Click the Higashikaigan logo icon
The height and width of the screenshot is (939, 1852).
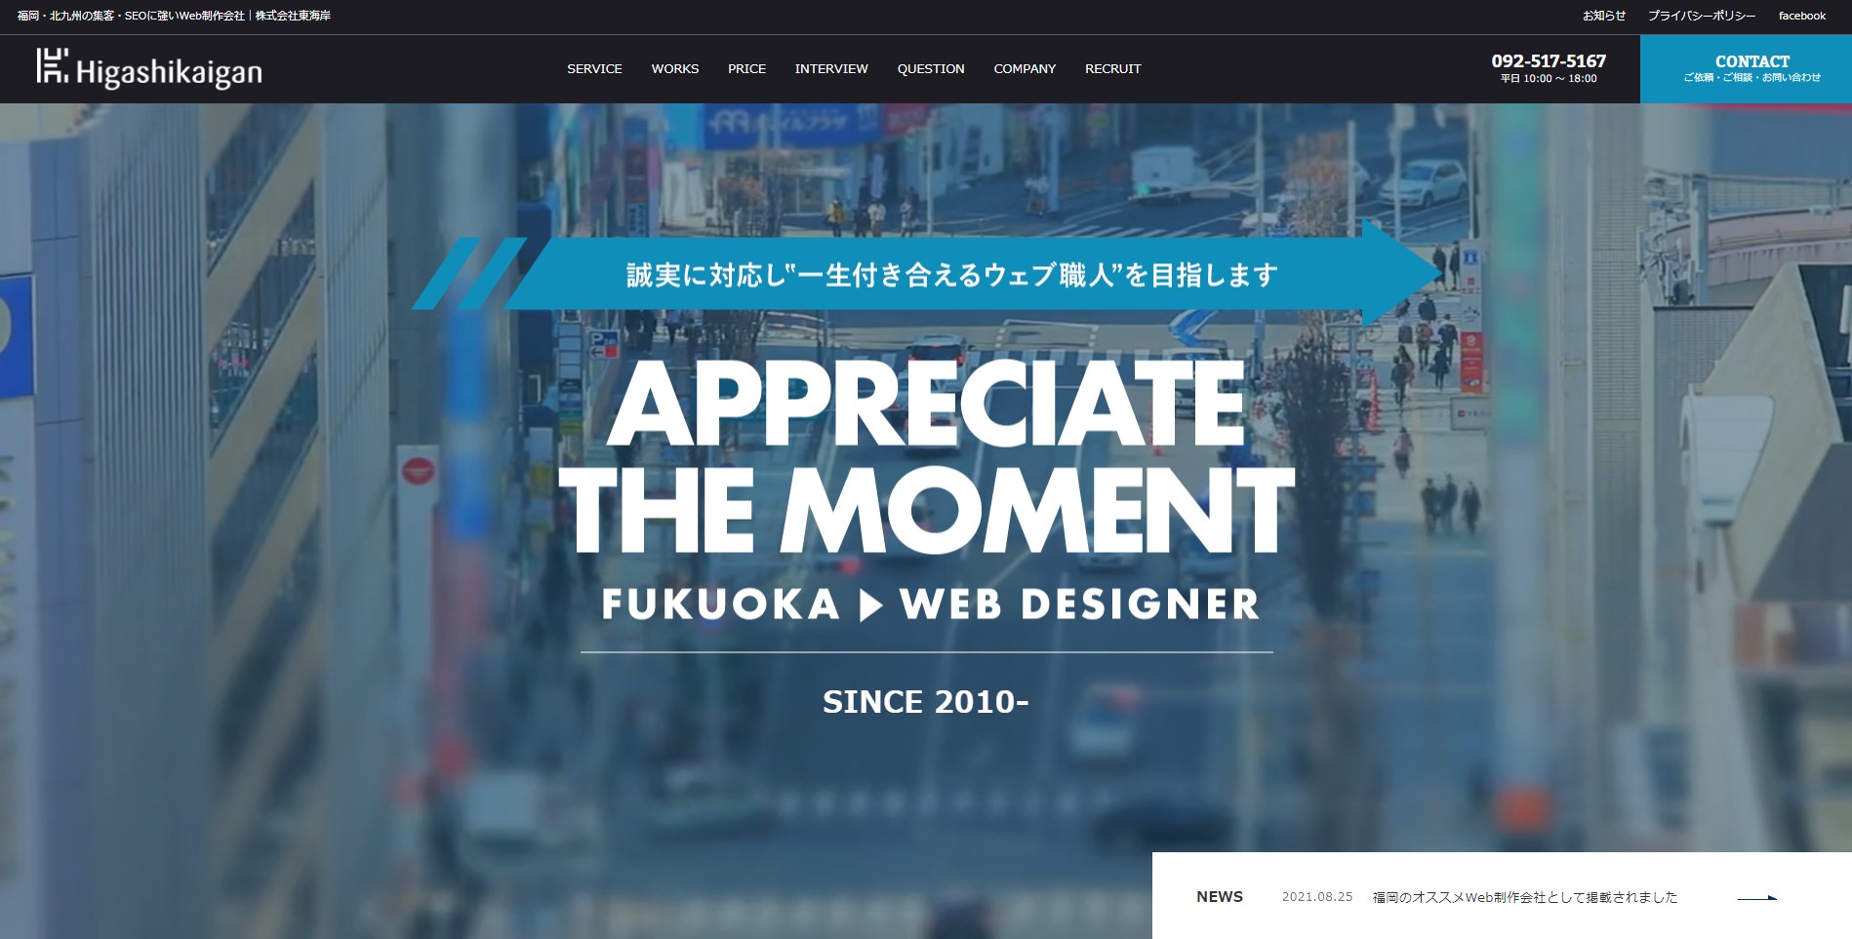coord(53,65)
